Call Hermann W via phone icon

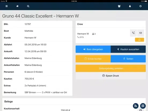click(x=133, y=33)
